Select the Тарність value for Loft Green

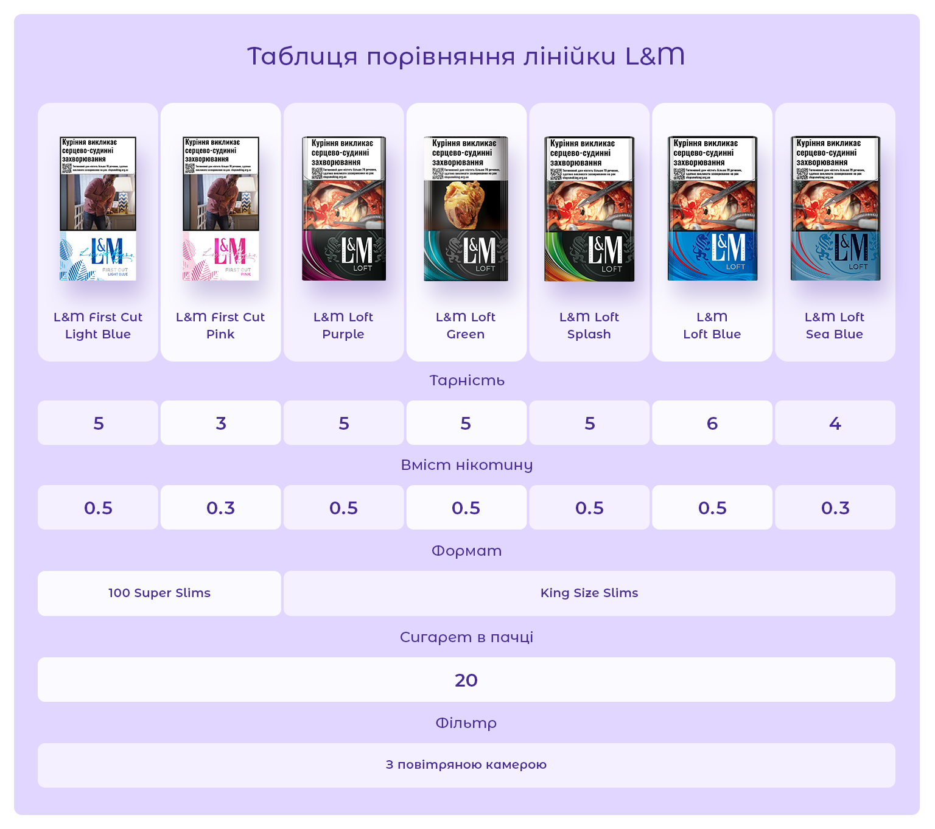pos(466,423)
